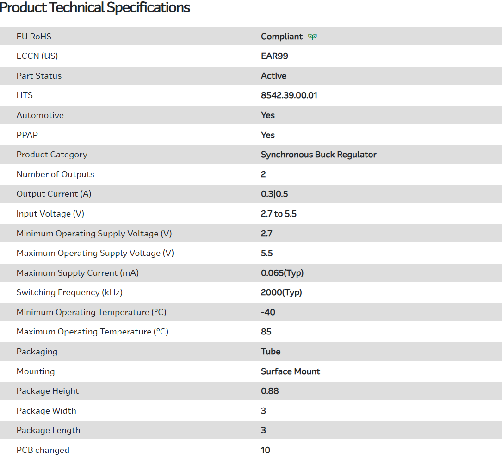Screen dimensions: 502x458
Task: Click the Number of Outputs label
Action: pyautogui.click(x=55, y=174)
